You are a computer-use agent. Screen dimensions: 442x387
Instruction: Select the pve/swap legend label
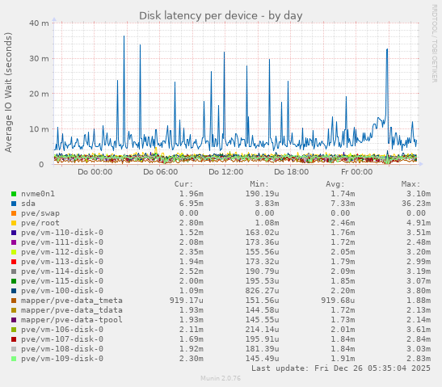pyautogui.click(x=40, y=213)
